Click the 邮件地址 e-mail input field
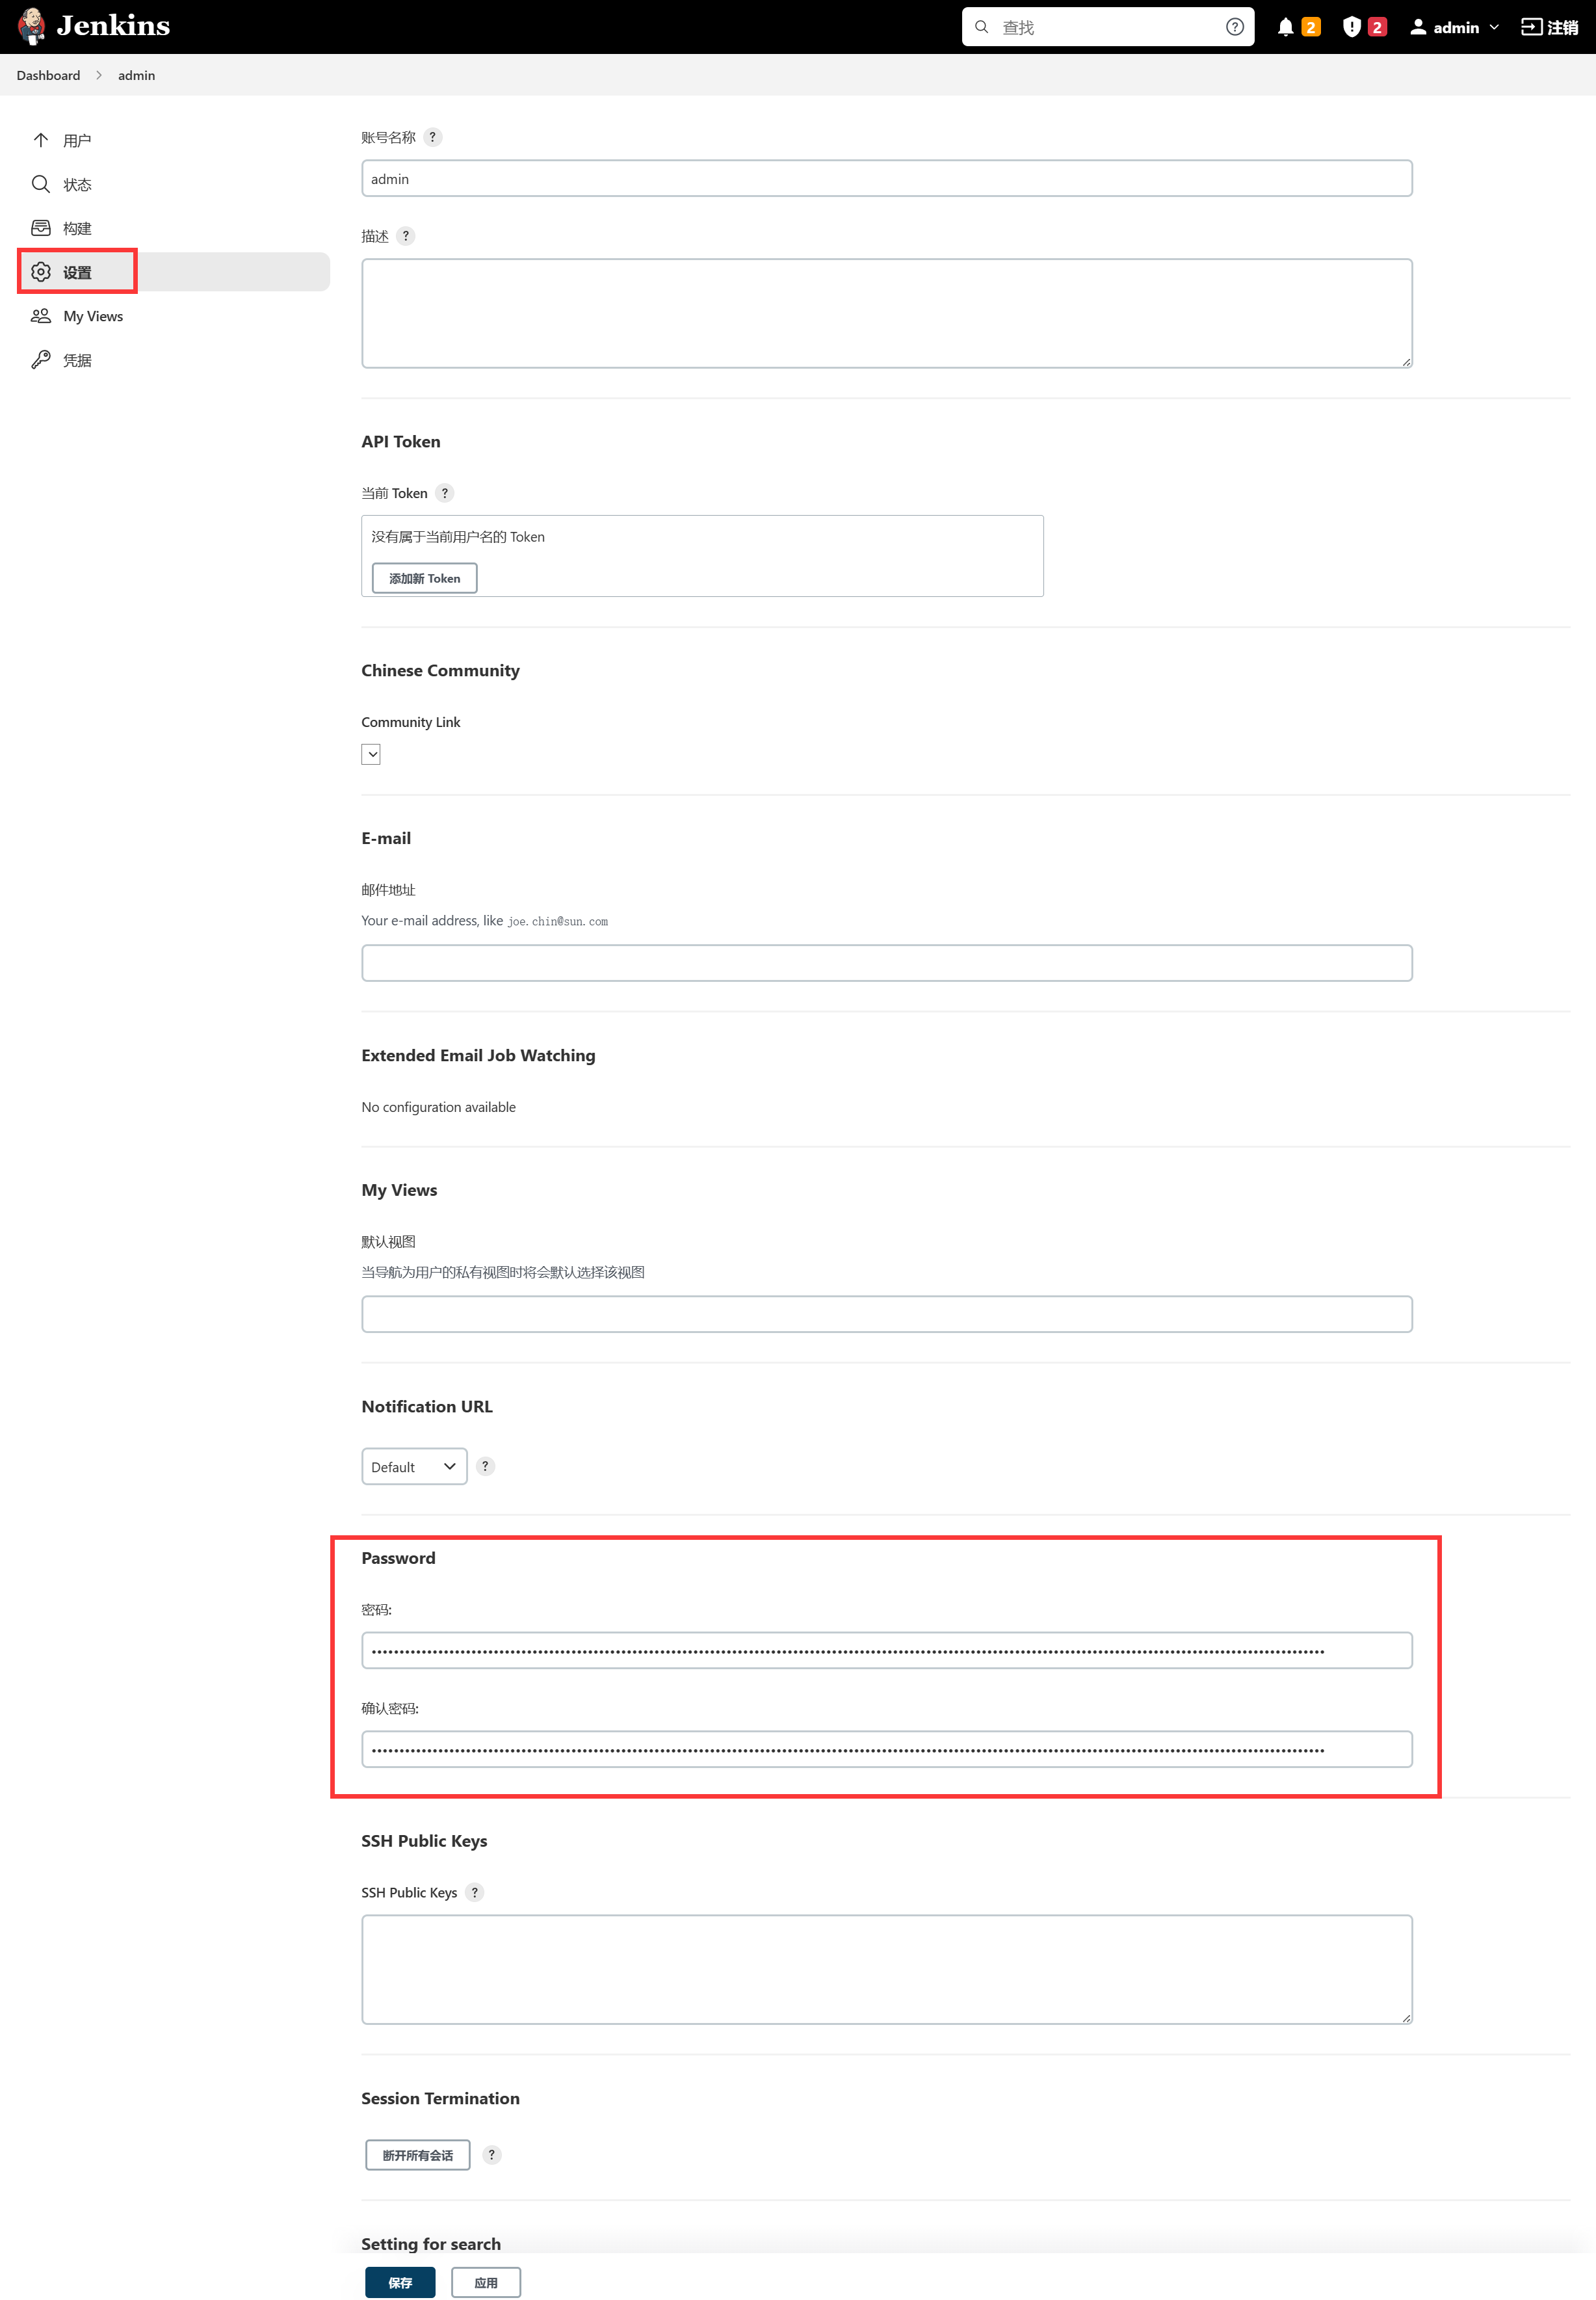 [x=886, y=963]
